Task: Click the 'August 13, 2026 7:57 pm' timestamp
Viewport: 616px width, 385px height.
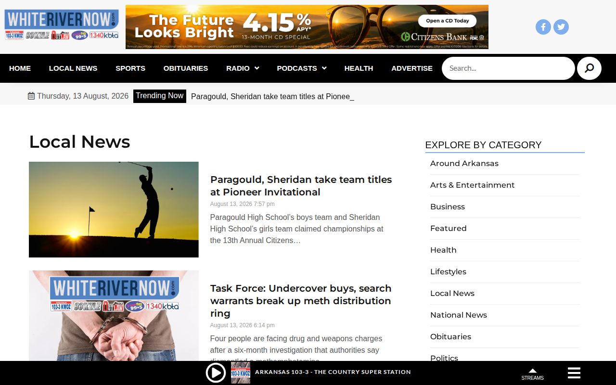Action: point(243,204)
